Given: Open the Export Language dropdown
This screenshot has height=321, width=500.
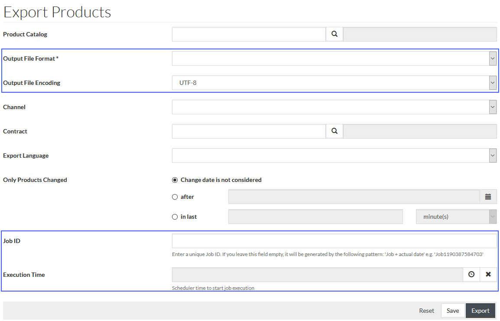Looking at the screenshot, I should pyautogui.click(x=334, y=155).
